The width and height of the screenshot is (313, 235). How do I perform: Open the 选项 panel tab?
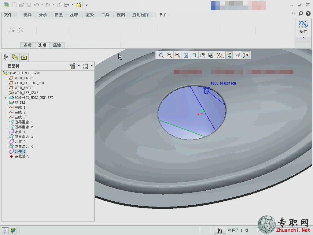[x=42, y=45]
